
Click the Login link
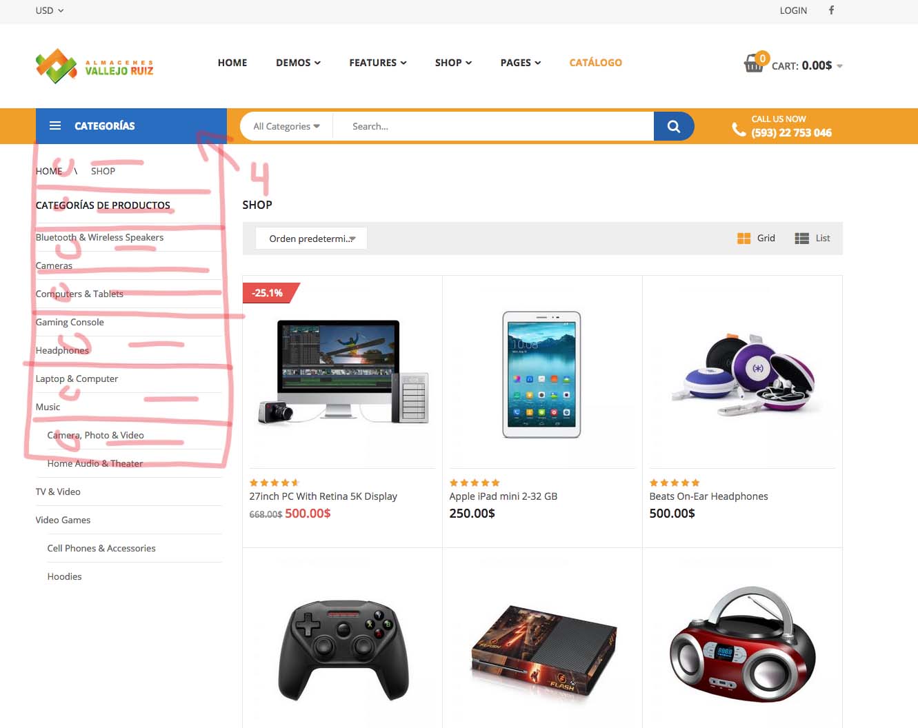click(x=793, y=10)
